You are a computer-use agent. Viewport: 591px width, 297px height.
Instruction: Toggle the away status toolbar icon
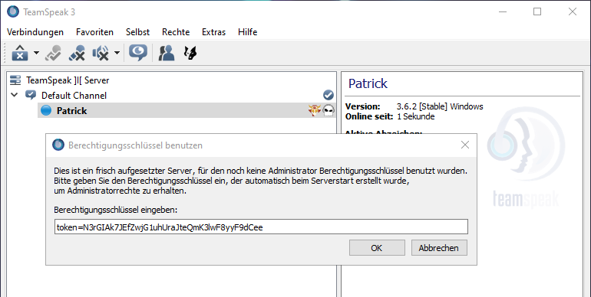(53, 53)
